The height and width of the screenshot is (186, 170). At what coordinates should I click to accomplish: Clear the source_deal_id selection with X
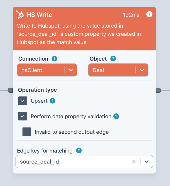point(134,162)
